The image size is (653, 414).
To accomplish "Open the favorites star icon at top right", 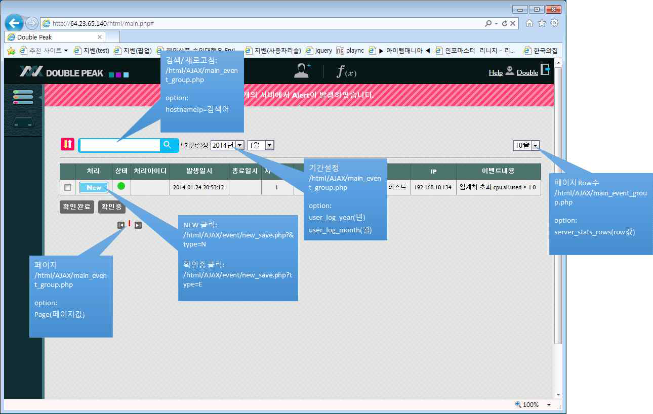I will [542, 23].
